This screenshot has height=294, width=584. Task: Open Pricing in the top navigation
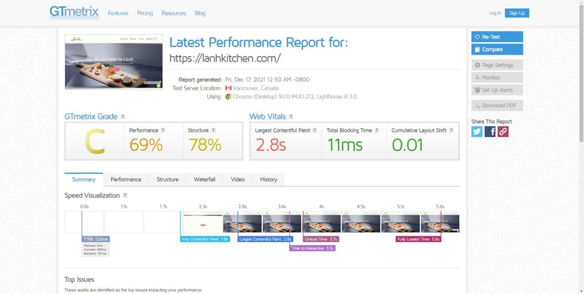pos(145,13)
